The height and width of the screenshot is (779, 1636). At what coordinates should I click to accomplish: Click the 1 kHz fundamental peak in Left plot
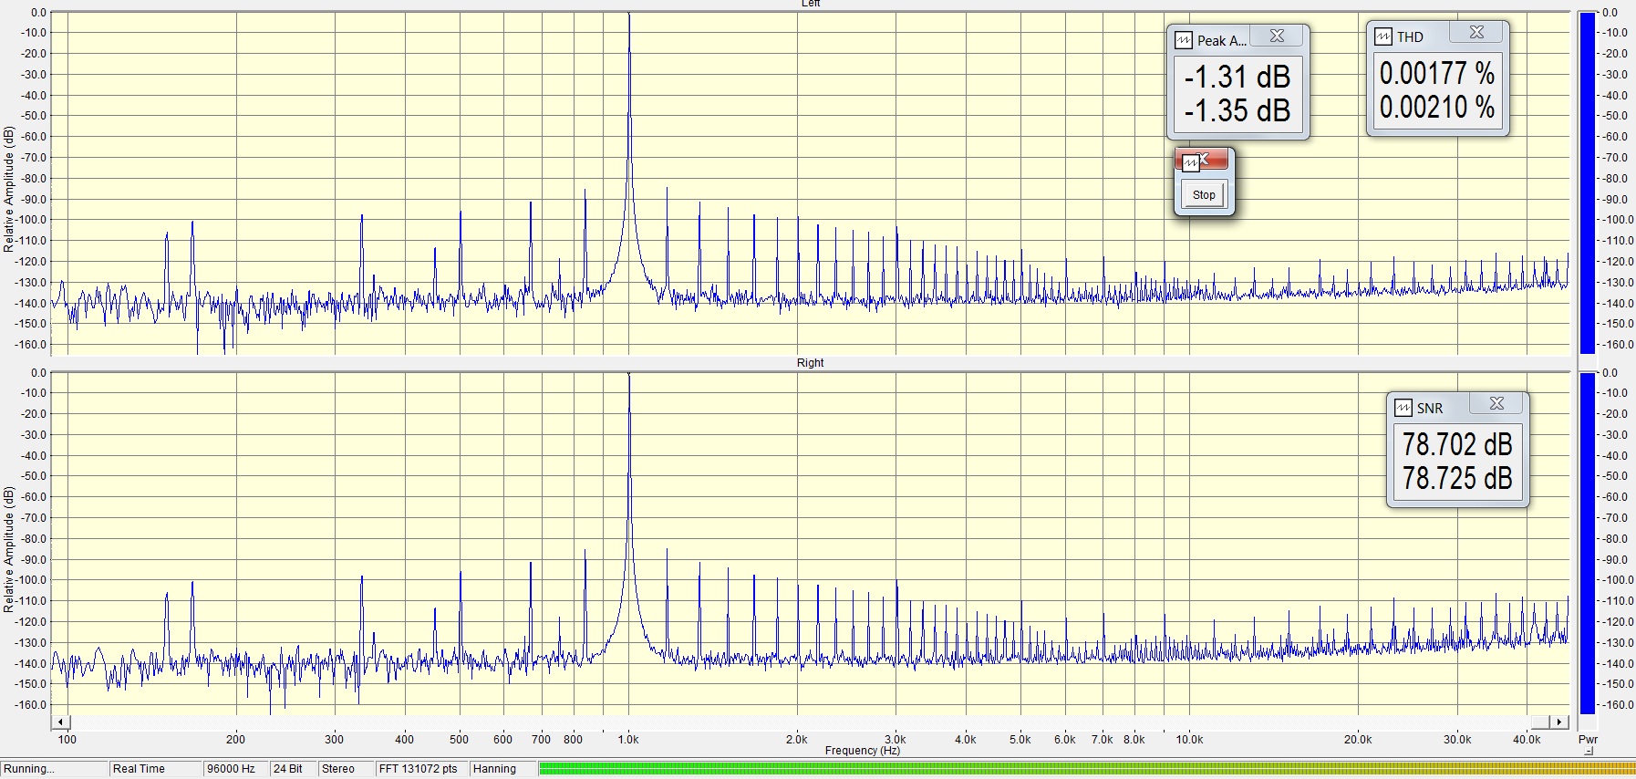click(629, 15)
